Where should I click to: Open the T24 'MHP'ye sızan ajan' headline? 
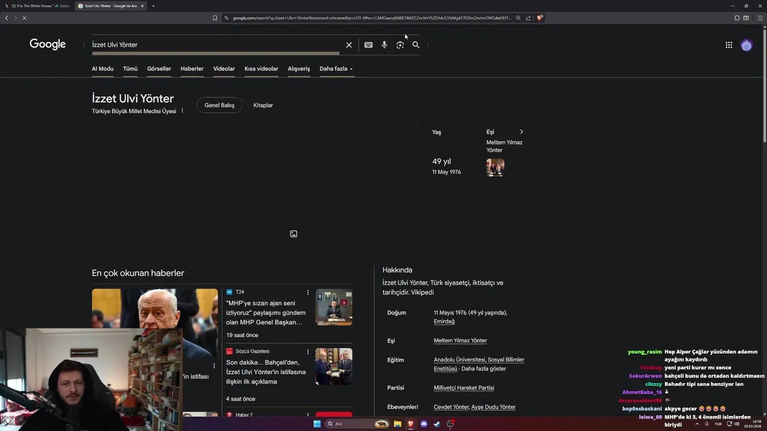(265, 312)
